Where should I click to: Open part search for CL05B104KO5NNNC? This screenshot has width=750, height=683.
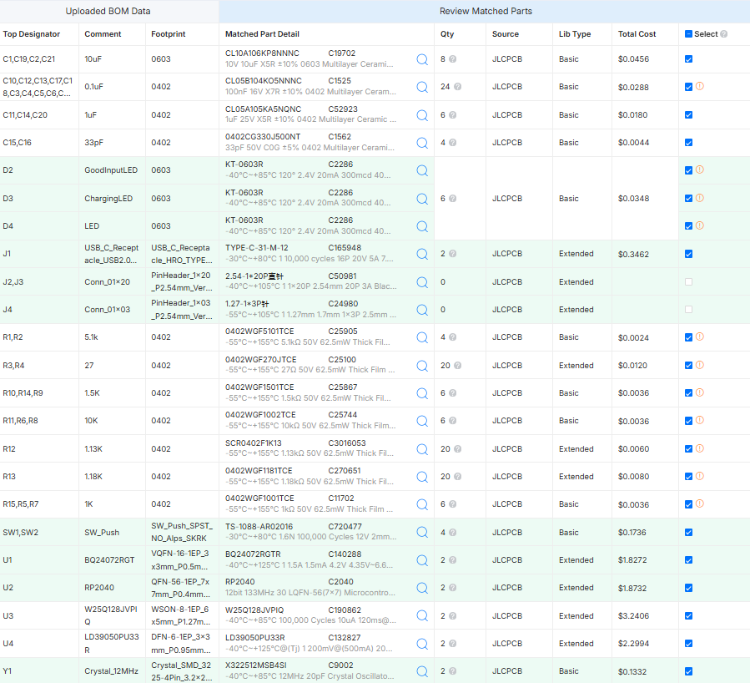[422, 87]
